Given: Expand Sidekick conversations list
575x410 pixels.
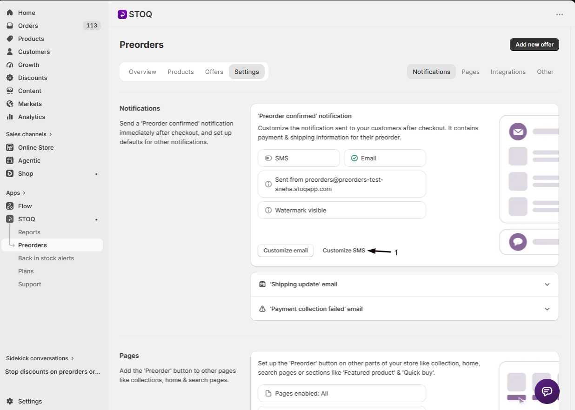Looking at the screenshot, I should point(40,358).
